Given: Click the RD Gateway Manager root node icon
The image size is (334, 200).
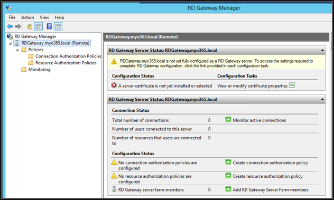Looking at the screenshot, I should (x=10, y=36).
